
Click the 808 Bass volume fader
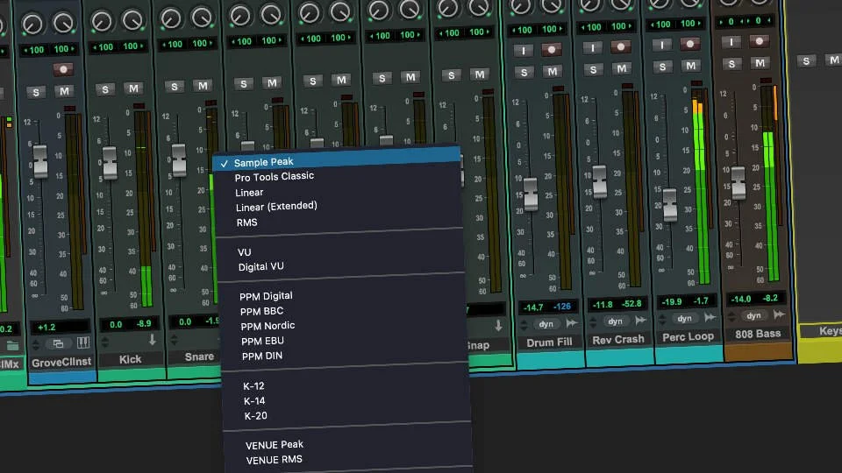point(739,183)
